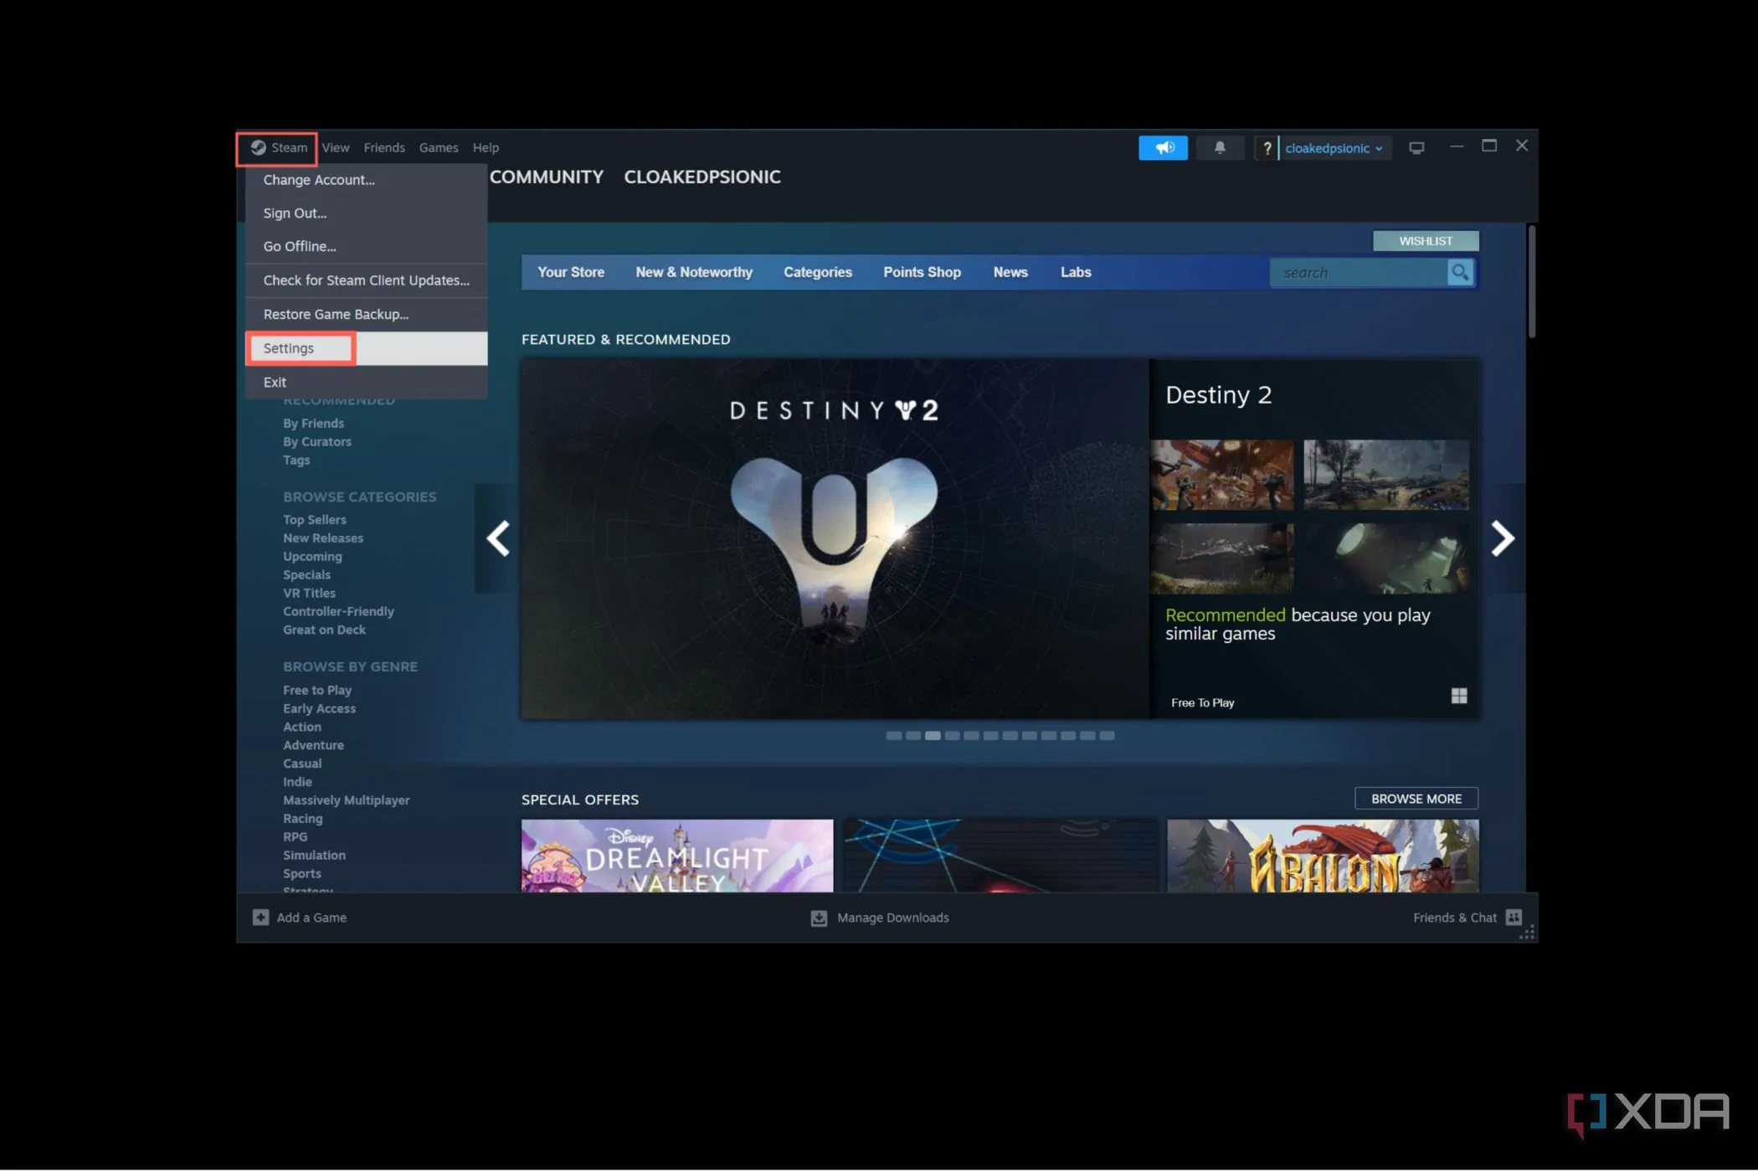Browse New Releases category
Viewport: 1758px width, 1172px height.
tap(323, 538)
